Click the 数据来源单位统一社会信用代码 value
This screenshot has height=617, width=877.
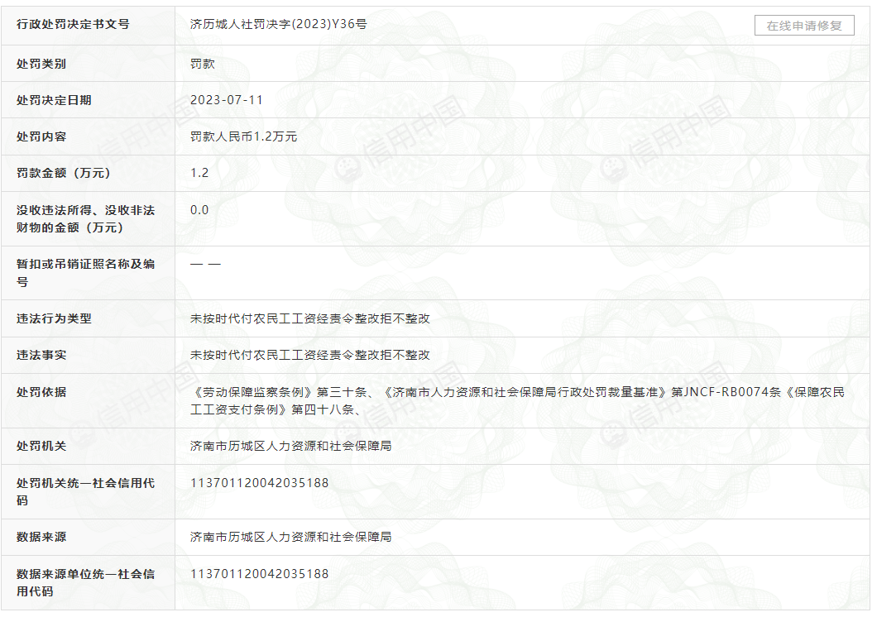pyautogui.click(x=259, y=574)
